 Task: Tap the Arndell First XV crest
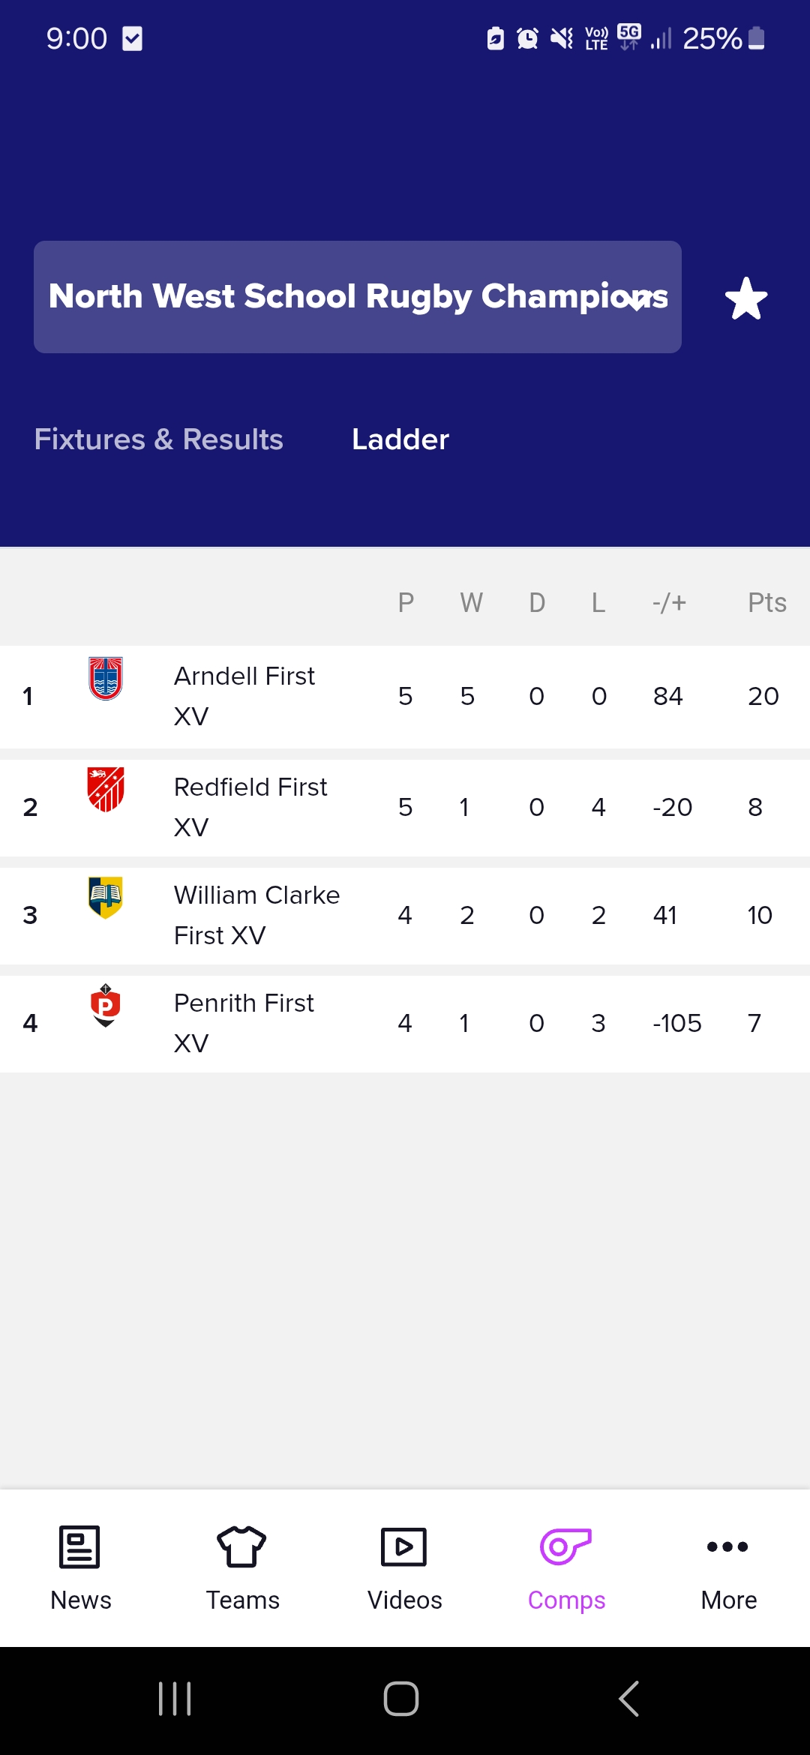pos(106,678)
